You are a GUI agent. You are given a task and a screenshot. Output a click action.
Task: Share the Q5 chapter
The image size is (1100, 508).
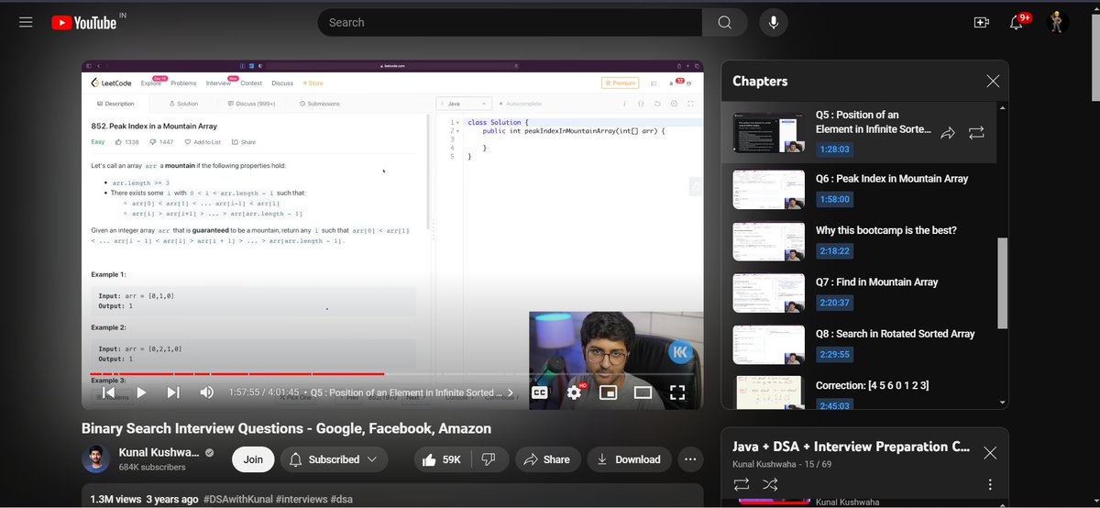[x=948, y=133]
